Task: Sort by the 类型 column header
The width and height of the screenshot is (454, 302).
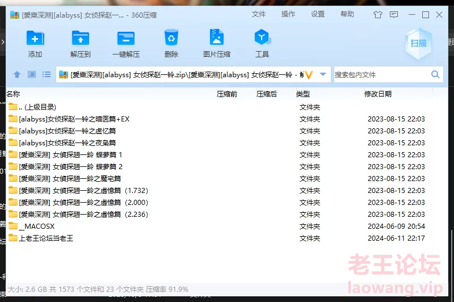Action: 303,94
